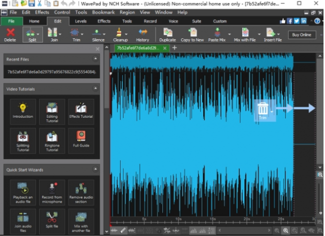
Task: Switch to the Levels ribbon tab
Action: click(x=80, y=21)
